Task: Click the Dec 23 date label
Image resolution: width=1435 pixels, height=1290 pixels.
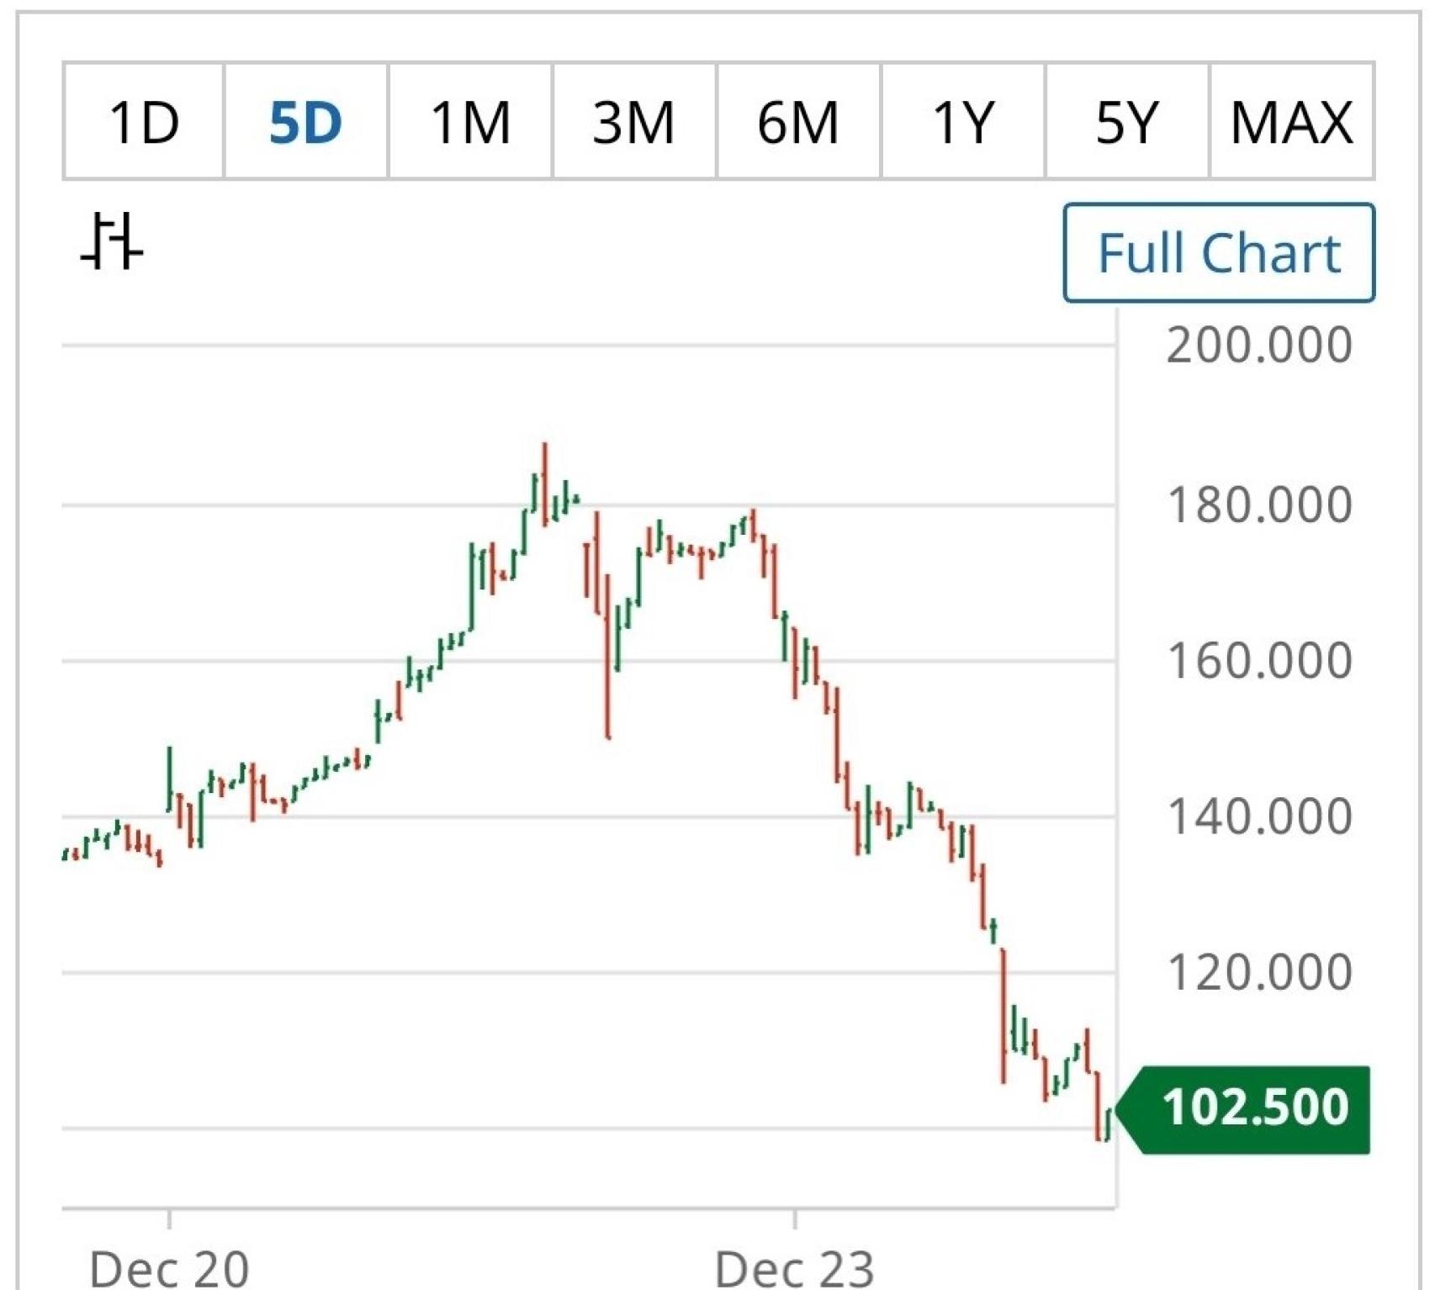Action: [795, 1267]
